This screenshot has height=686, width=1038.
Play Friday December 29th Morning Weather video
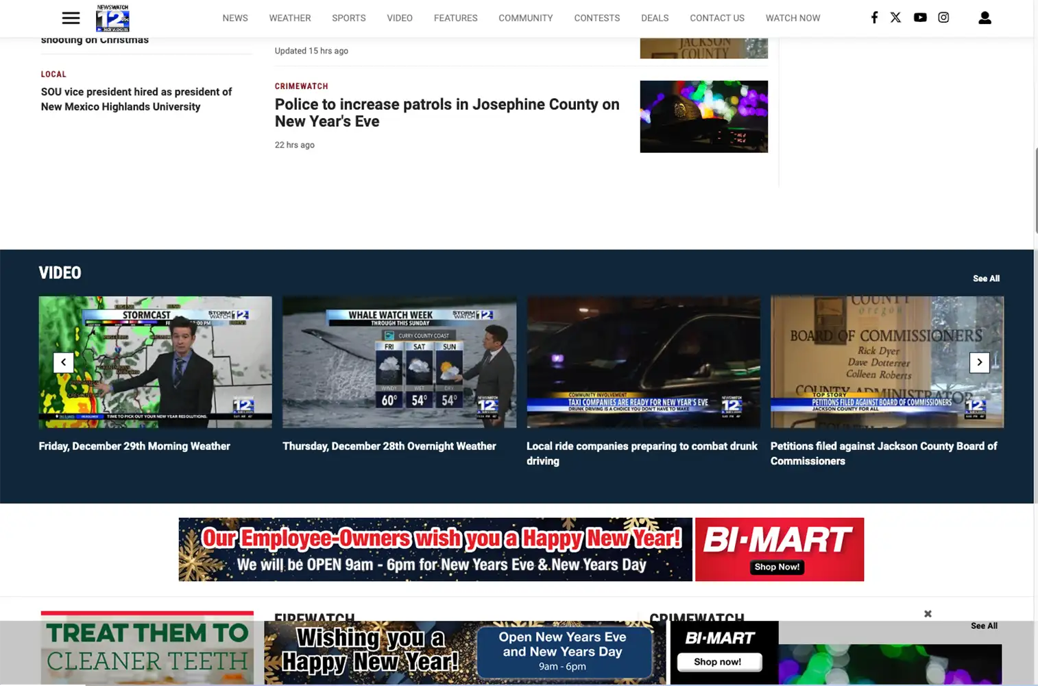(156, 362)
